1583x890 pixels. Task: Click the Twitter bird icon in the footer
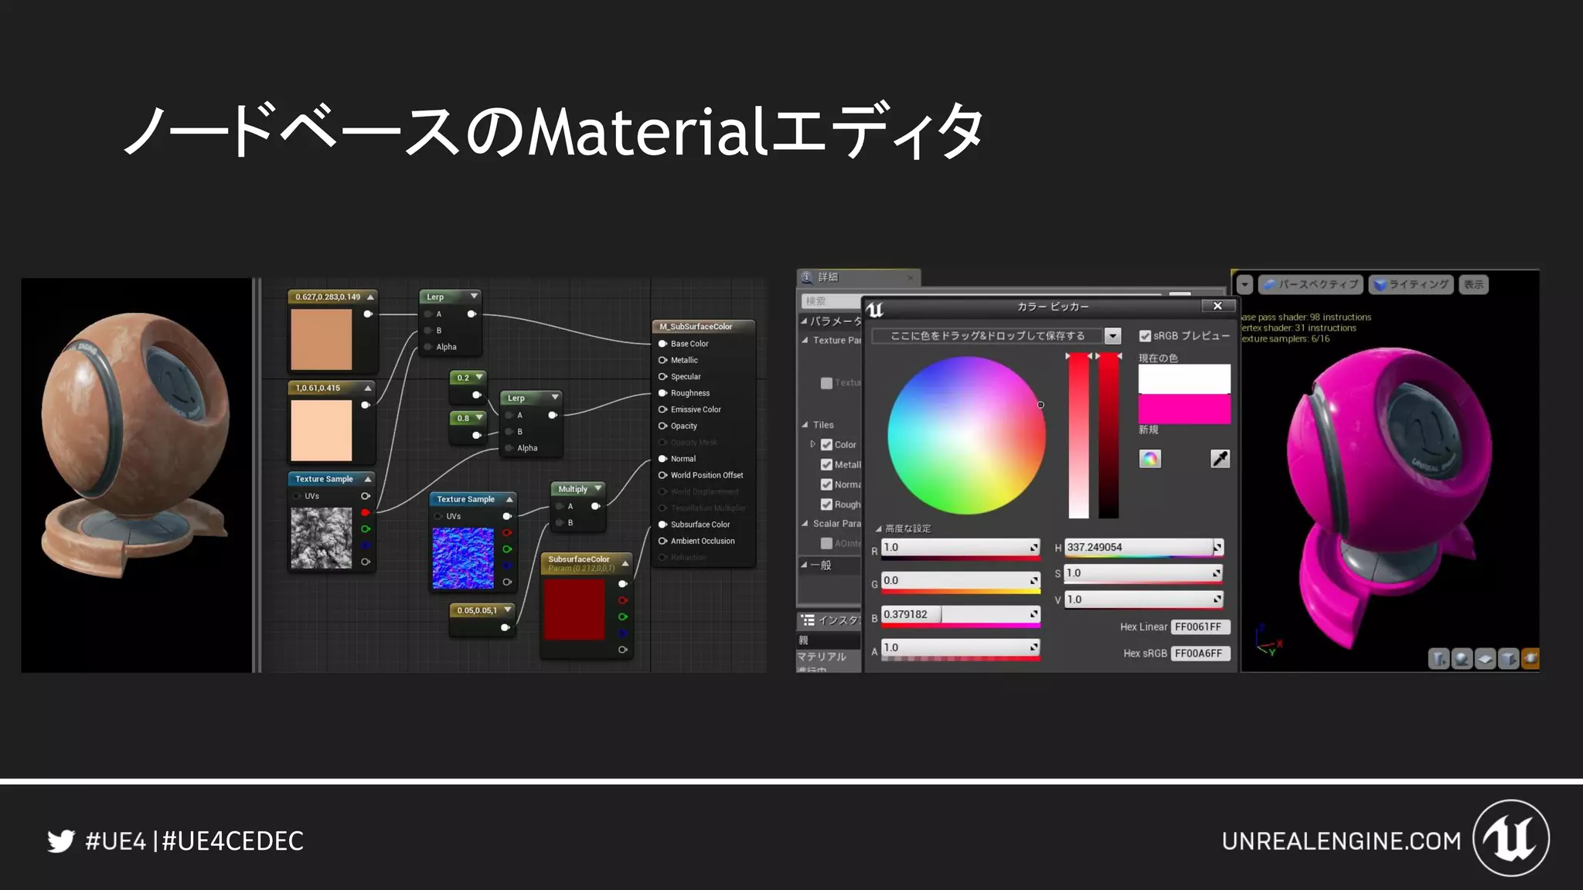pyautogui.click(x=61, y=841)
